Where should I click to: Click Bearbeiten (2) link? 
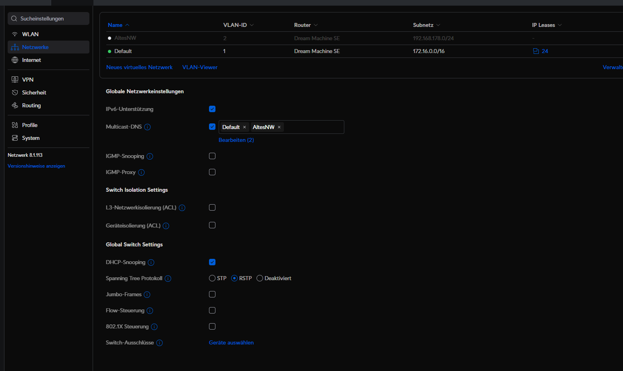click(236, 140)
